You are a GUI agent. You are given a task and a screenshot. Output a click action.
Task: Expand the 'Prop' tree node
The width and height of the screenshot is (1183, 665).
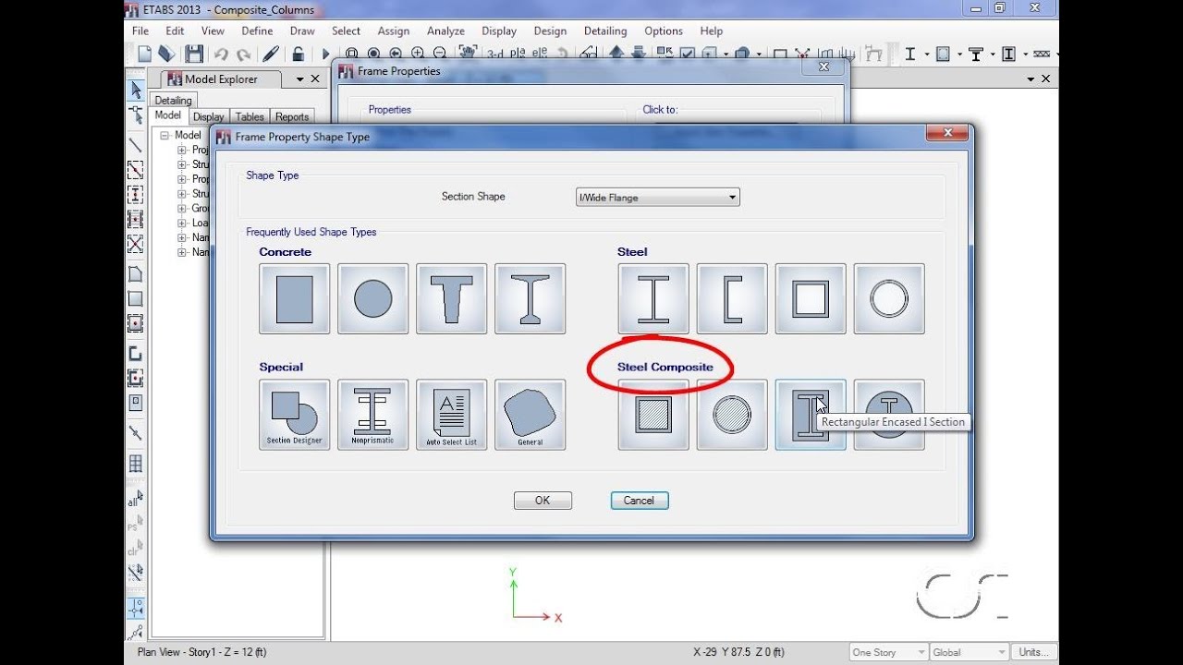coord(182,179)
